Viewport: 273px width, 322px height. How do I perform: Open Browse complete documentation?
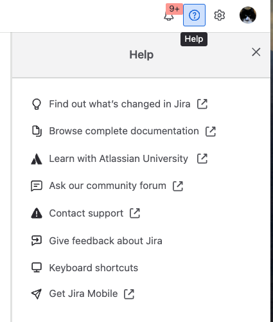click(x=124, y=131)
